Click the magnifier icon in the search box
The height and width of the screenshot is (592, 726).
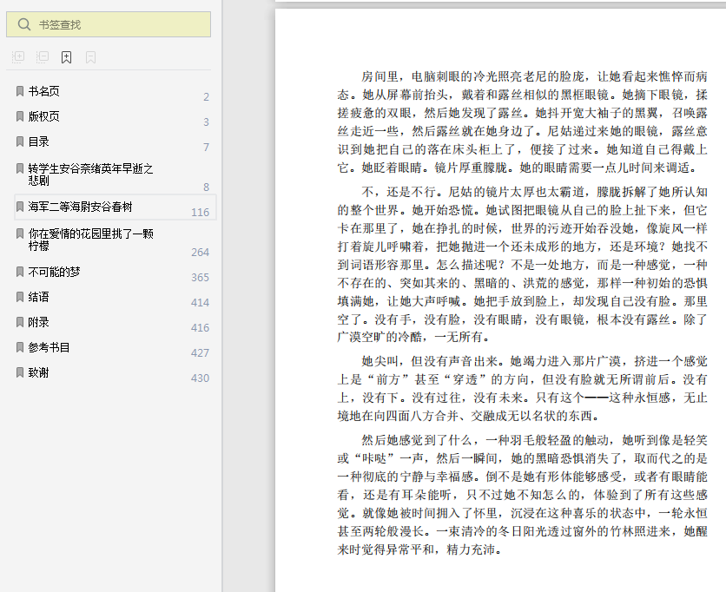pyautogui.click(x=24, y=24)
